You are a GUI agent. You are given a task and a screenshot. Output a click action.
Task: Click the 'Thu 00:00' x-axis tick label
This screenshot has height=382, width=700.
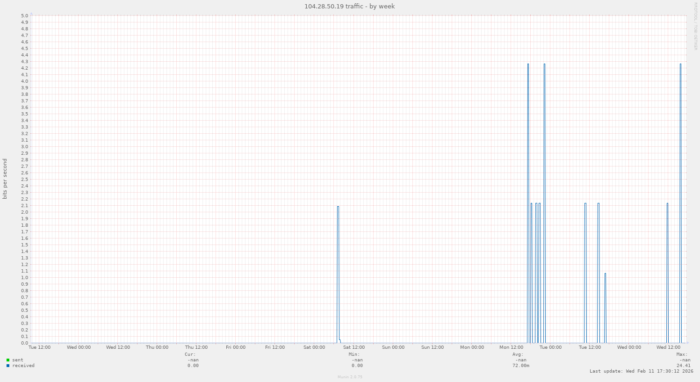click(157, 347)
